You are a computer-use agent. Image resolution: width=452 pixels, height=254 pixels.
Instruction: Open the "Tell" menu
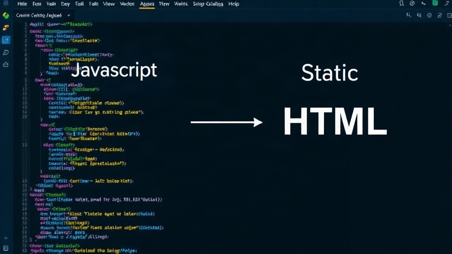tap(79, 4)
